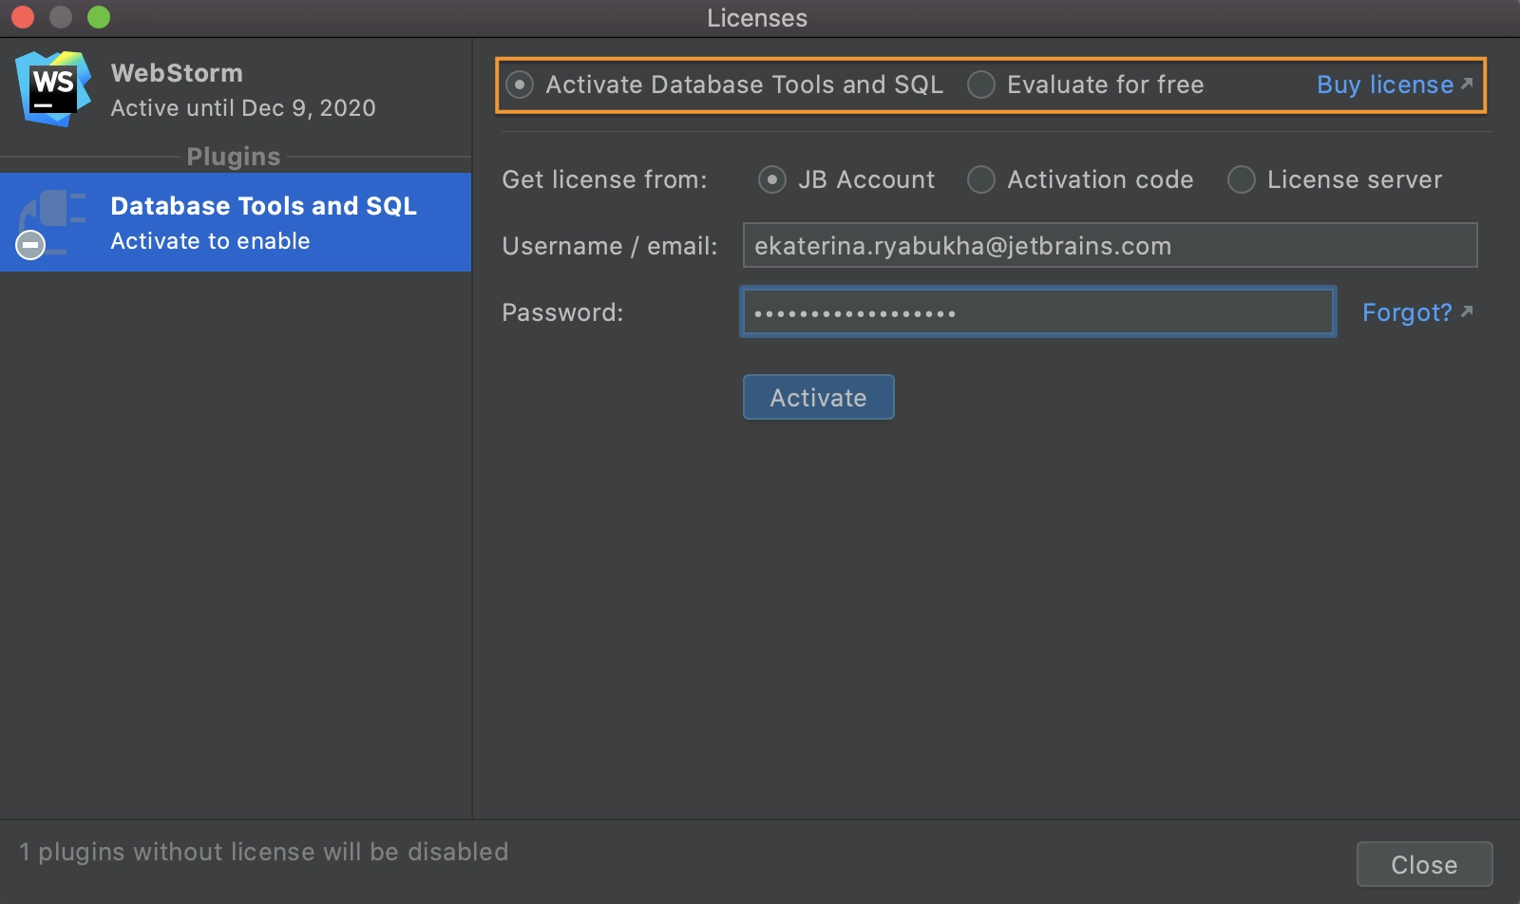1520x904 pixels.
Task: Click the Activate button
Action: tap(819, 397)
